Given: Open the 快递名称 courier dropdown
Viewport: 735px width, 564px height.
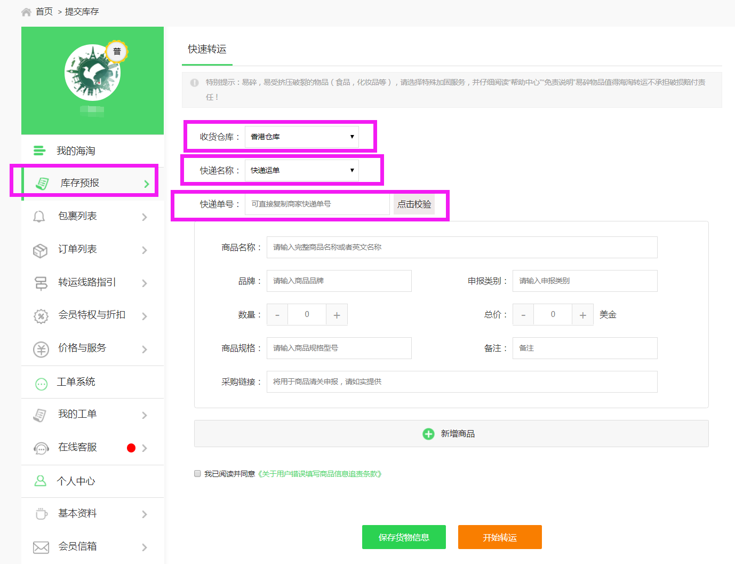Looking at the screenshot, I should tap(301, 170).
